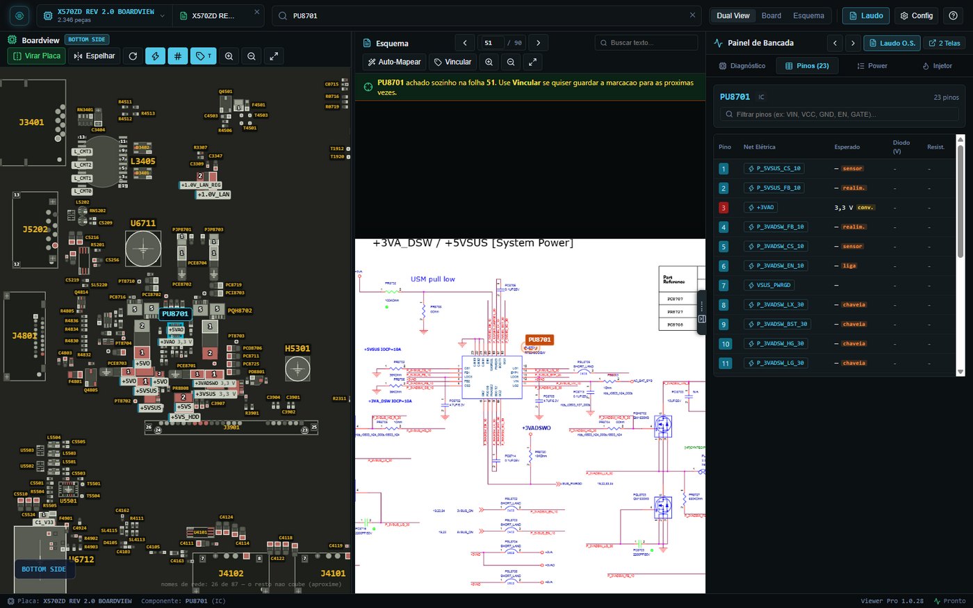973x608 pixels.
Task: Click next arrow in Painel de Bancada
Action: click(x=853, y=43)
